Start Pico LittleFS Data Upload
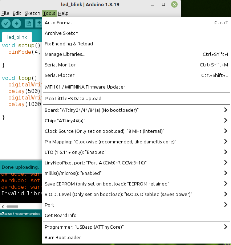This screenshot has height=245, width=231. [136, 99]
